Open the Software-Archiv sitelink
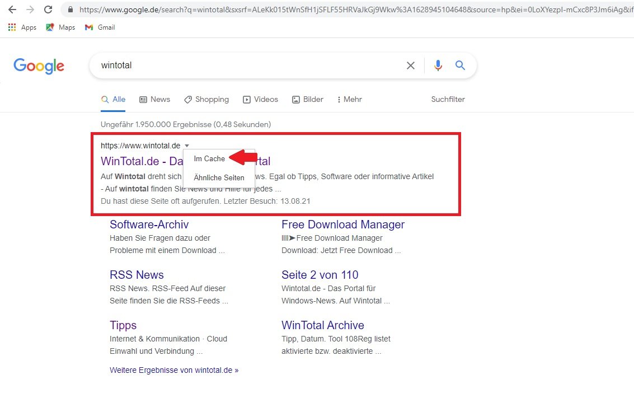This screenshot has width=634, height=393. [x=149, y=224]
